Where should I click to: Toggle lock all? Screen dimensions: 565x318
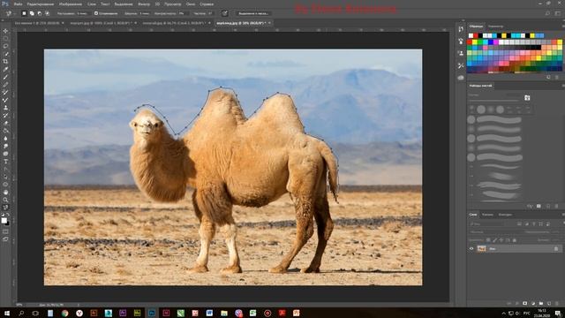(514, 240)
